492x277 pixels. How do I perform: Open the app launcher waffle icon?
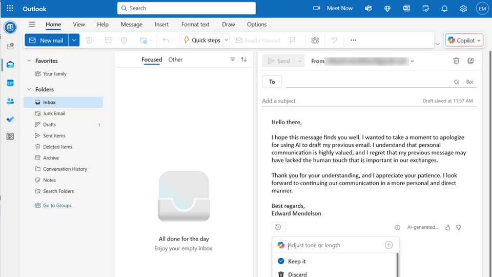point(10,8)
